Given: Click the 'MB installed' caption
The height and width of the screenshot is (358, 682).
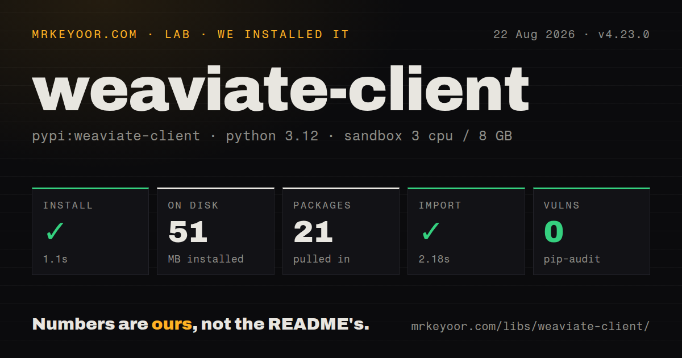Looking at the screenshot, I should pos(206,259).
